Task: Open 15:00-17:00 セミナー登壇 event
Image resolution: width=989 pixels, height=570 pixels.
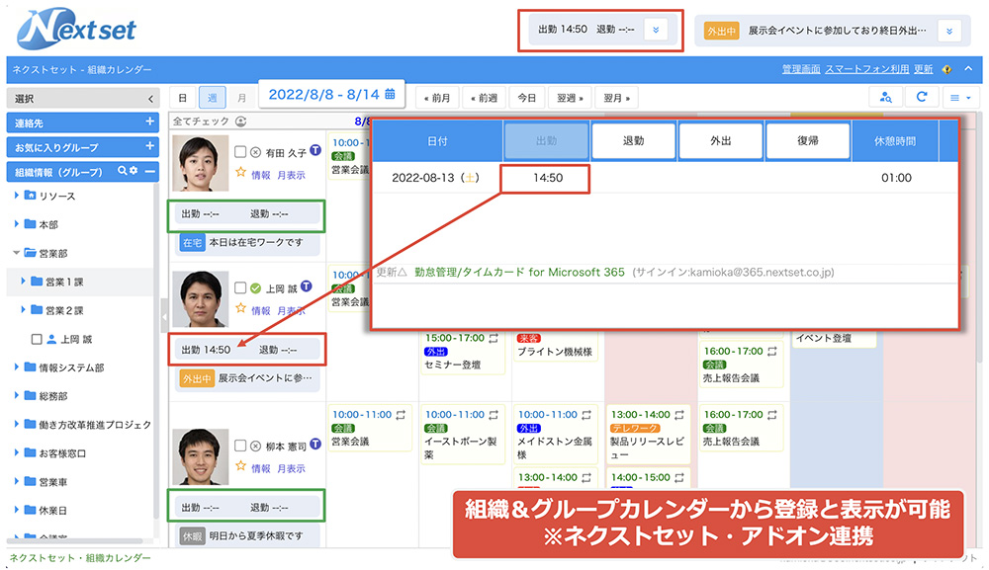Action: click(462, 352)
